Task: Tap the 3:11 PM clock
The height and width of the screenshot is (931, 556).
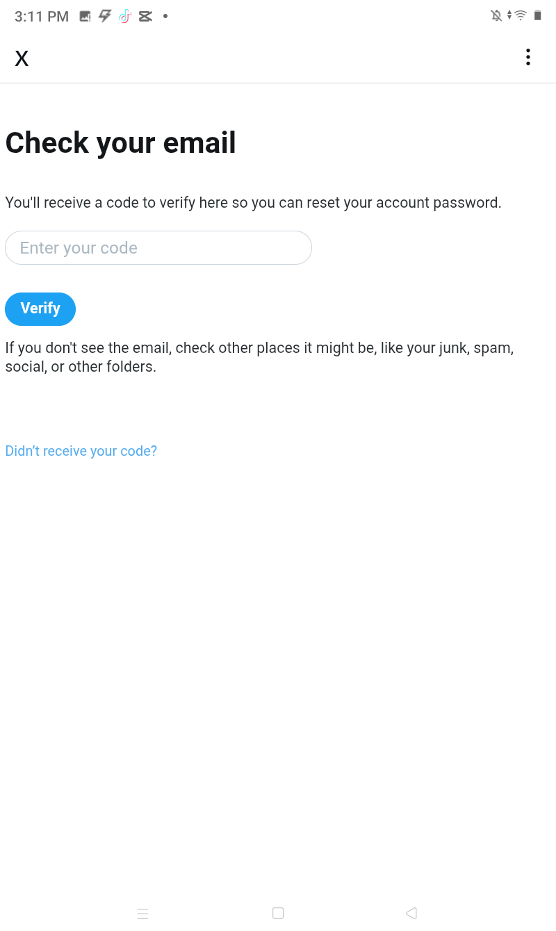Action: tap(42, 17)
